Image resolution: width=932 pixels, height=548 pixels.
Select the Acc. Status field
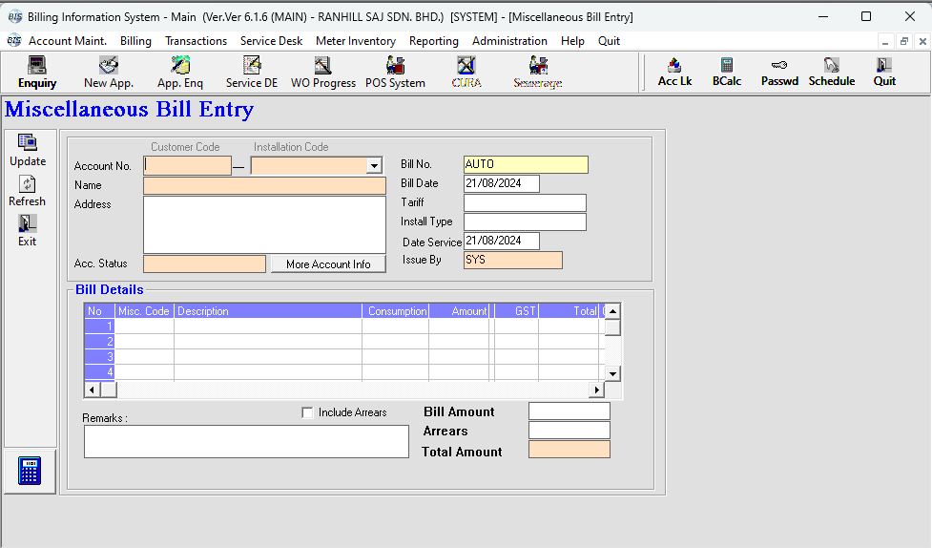[204, 264]
